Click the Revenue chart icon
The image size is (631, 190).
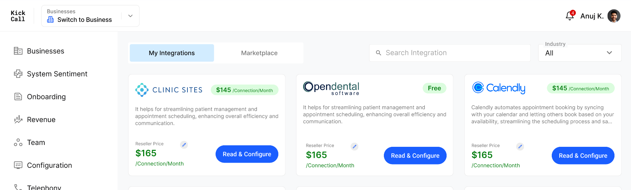(x=18, y=120)
